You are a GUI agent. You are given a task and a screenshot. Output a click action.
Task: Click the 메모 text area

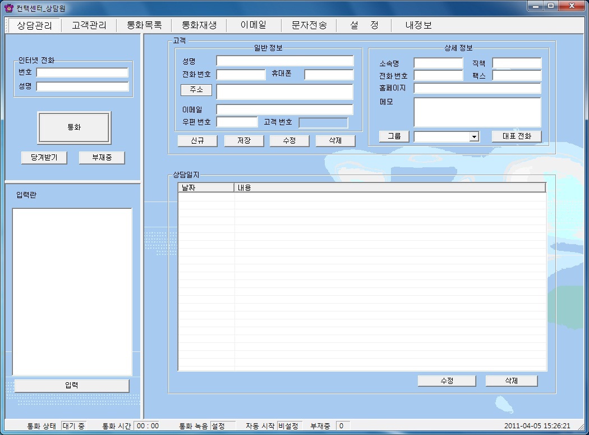tap(477, 112)
